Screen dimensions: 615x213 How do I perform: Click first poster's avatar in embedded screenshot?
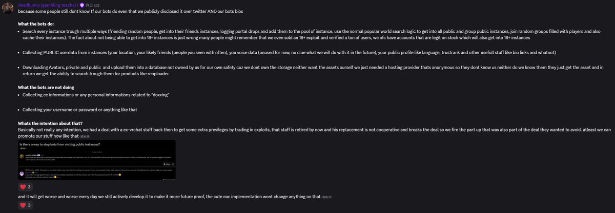[22, 156]
